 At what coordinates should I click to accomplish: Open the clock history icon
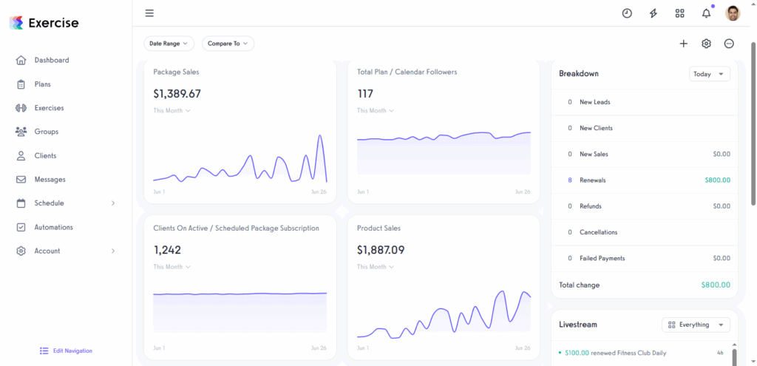(627, 13)
